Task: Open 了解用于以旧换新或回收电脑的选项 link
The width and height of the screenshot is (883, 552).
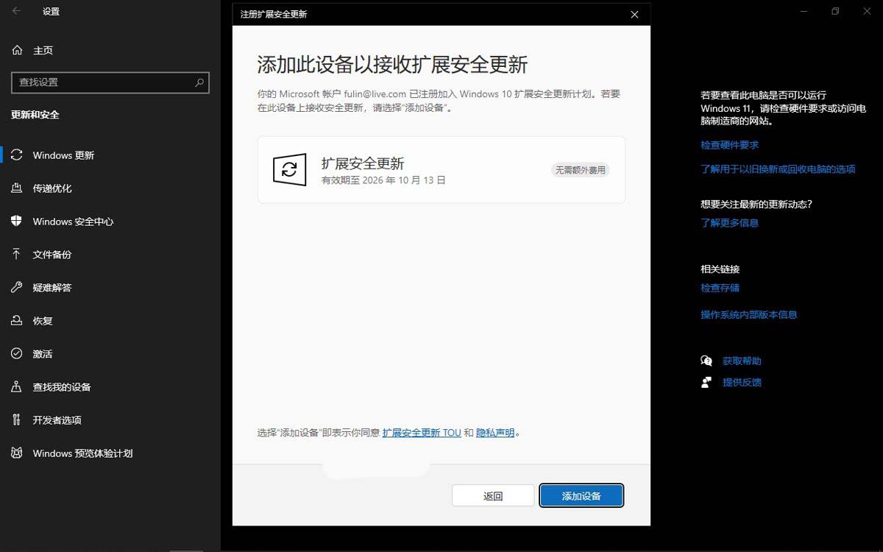Action: coord(778,169)
